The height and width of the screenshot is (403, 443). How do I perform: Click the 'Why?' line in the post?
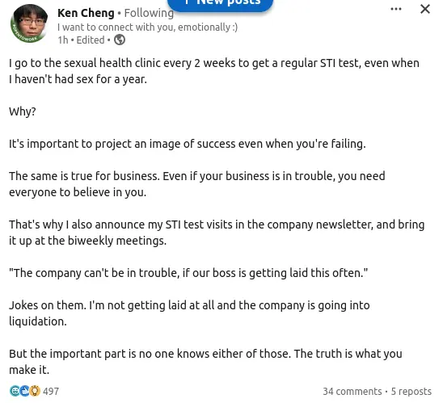(23, 111)
